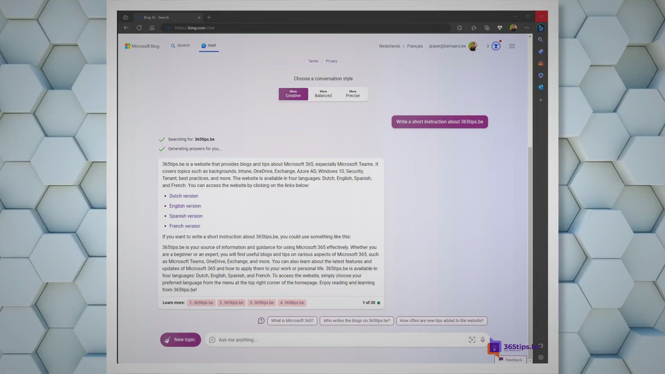Switch language to Français
The image size is (665, 374).
[x=415, y=46]
